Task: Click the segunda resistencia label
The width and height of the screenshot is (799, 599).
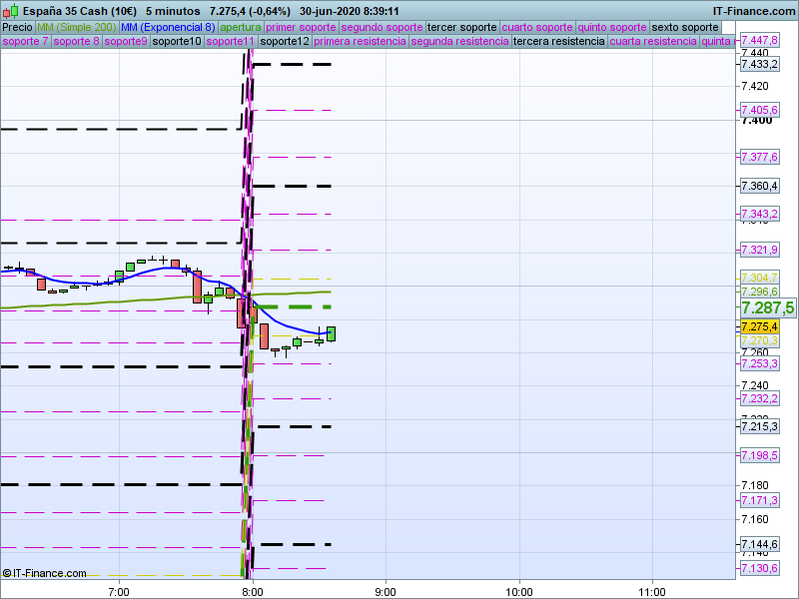Action: pyautogui.click(x=459, y=41)
